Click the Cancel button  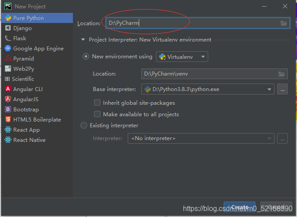click(x=276, y=207)
